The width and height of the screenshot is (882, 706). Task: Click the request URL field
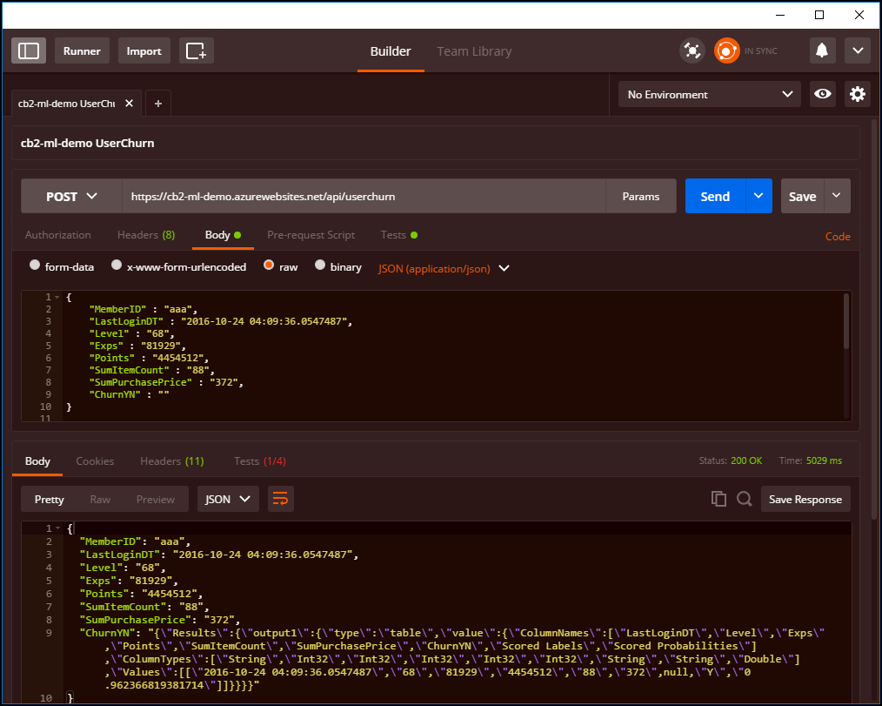364,196
